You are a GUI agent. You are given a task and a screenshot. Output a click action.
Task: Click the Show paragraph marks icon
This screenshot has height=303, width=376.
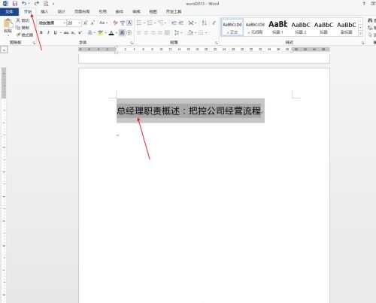point(214,23)
